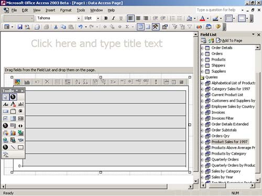Open the Tools menu
Image resolution: width=262 pixels, height=196 pixels.
81,10
